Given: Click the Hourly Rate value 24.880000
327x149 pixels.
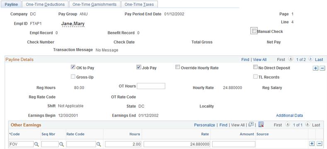Looking at the screenshot, I should [233, 88].
